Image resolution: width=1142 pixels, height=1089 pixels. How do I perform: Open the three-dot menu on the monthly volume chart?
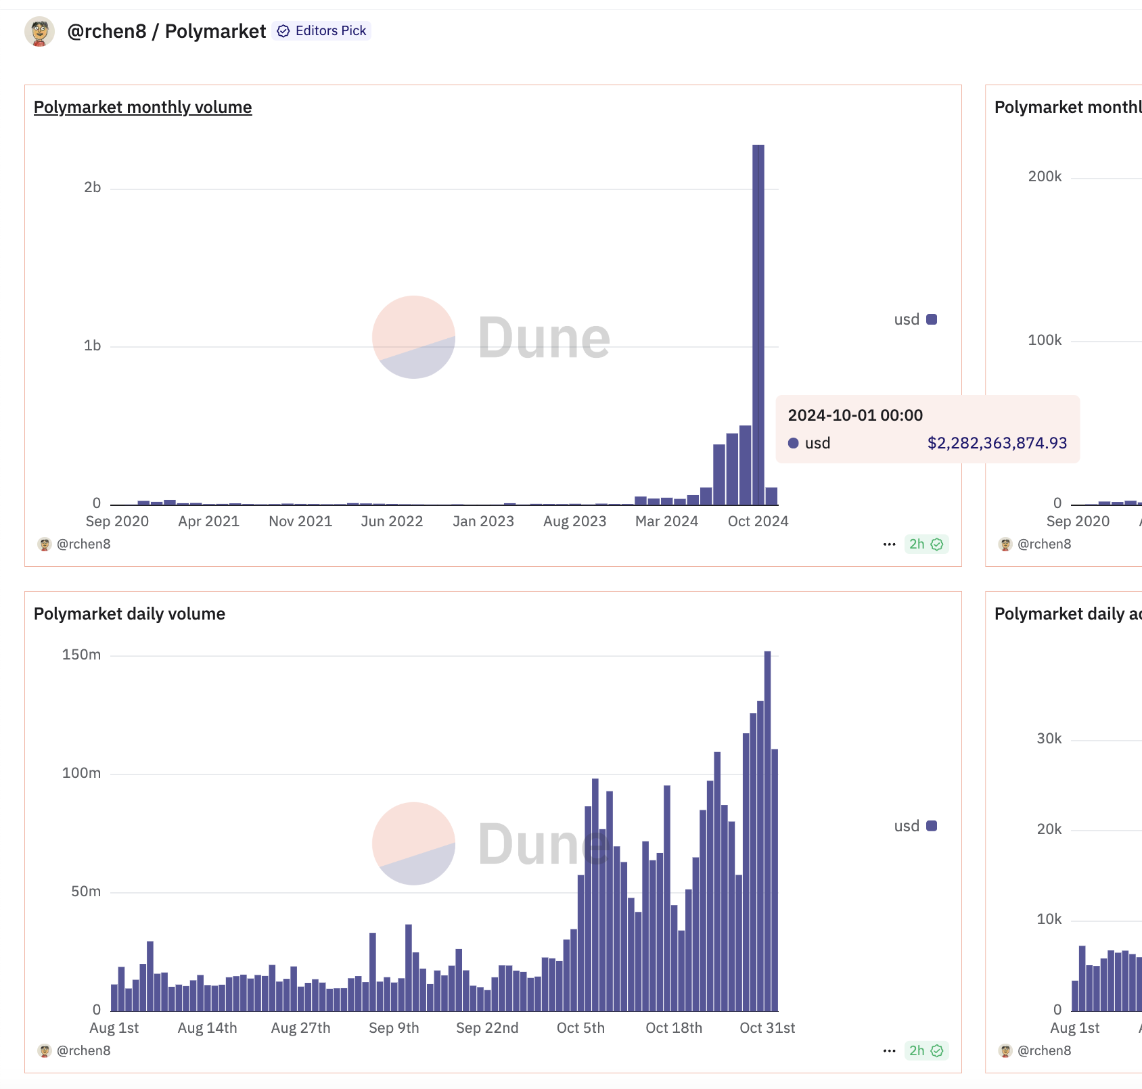[x=889, y=544]
